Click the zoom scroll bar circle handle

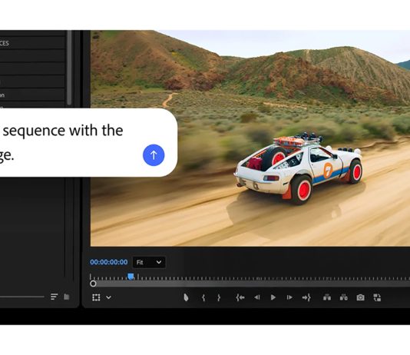point(93,284)
